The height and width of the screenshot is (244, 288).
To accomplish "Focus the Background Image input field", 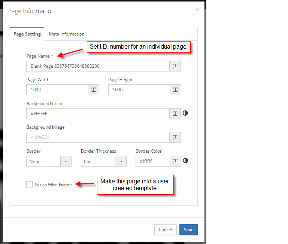I will pyautogui.click(x=98, y=137).
